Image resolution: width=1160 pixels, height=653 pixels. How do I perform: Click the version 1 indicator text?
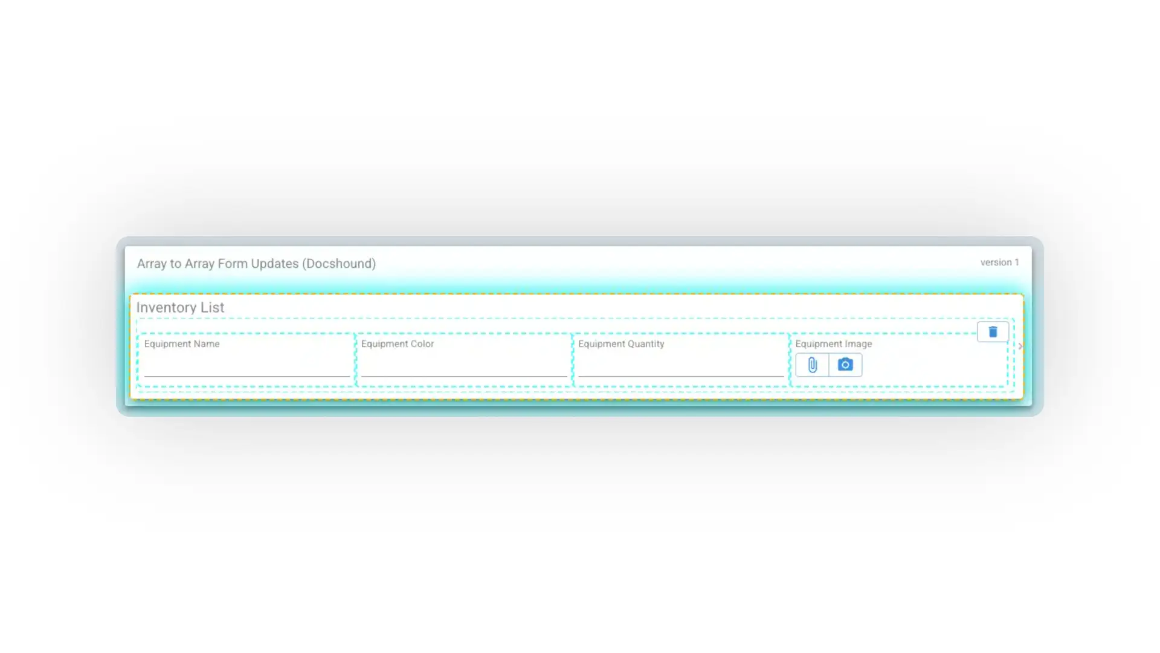point(999,262)
